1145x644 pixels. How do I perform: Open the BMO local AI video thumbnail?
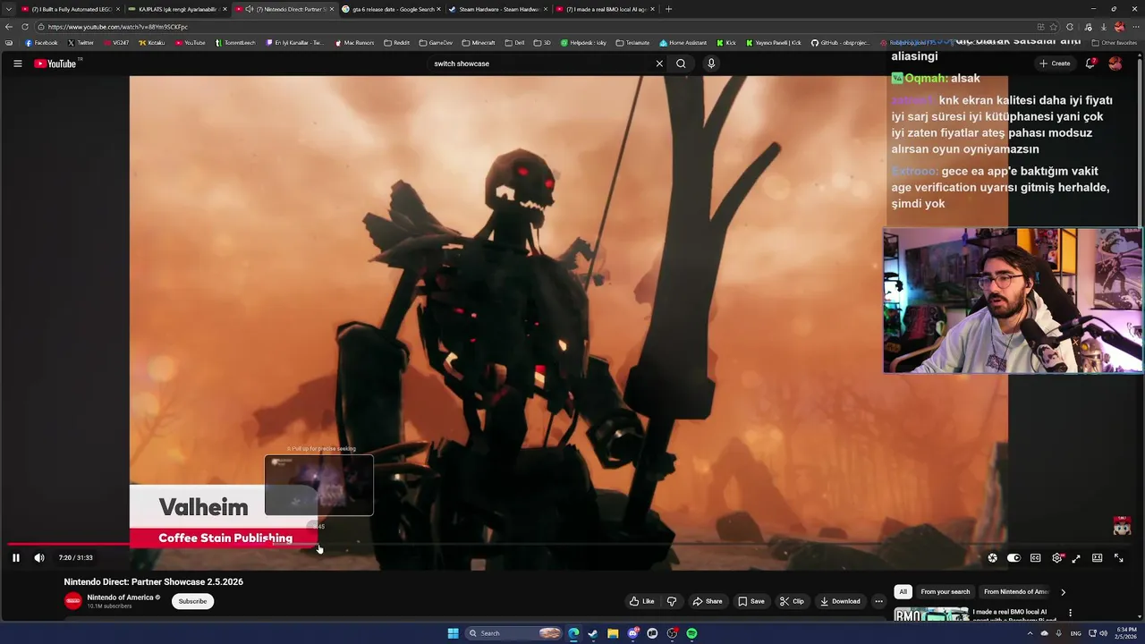click(931, 614)
